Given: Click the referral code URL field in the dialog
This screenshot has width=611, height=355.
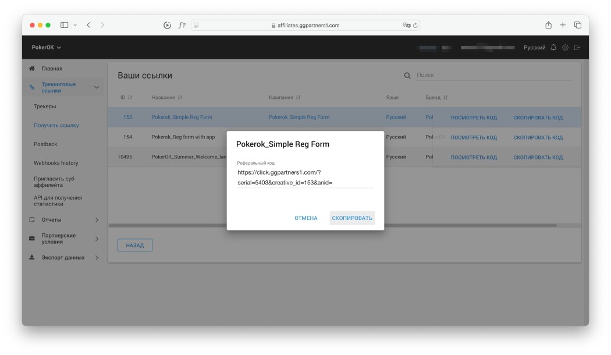Looking at the screenshot, I should (x=305, y=177).
